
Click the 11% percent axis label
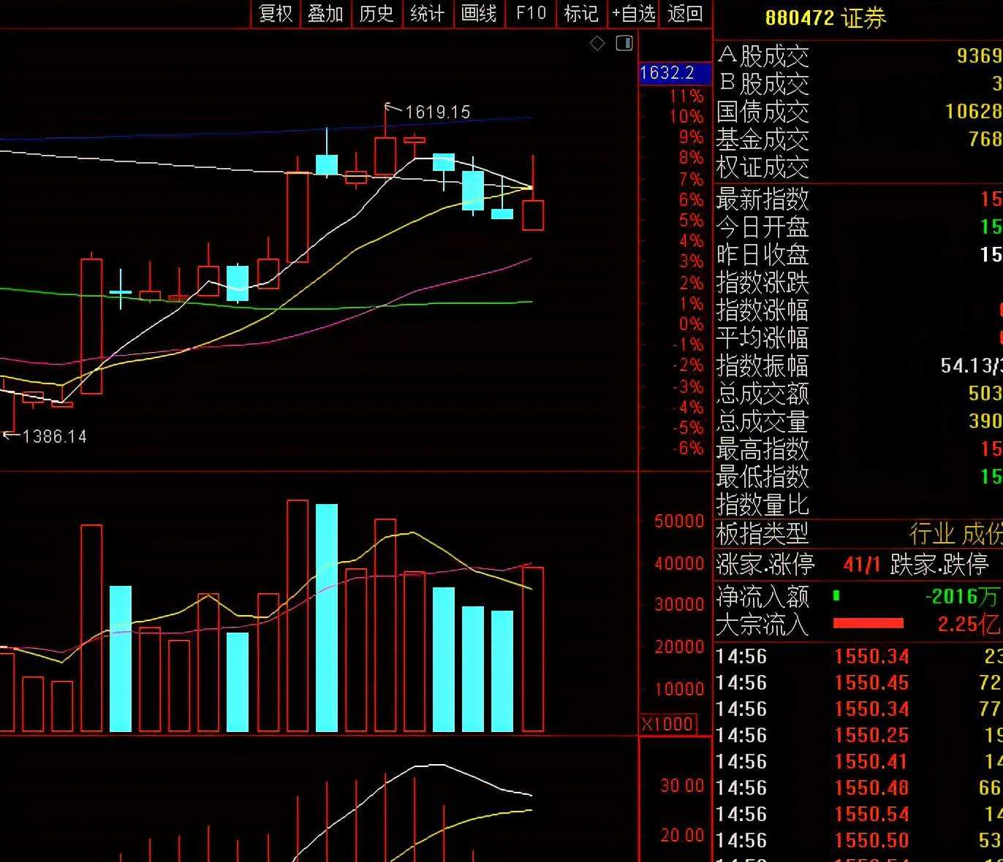pyautogui.click(x=687, y=96)
